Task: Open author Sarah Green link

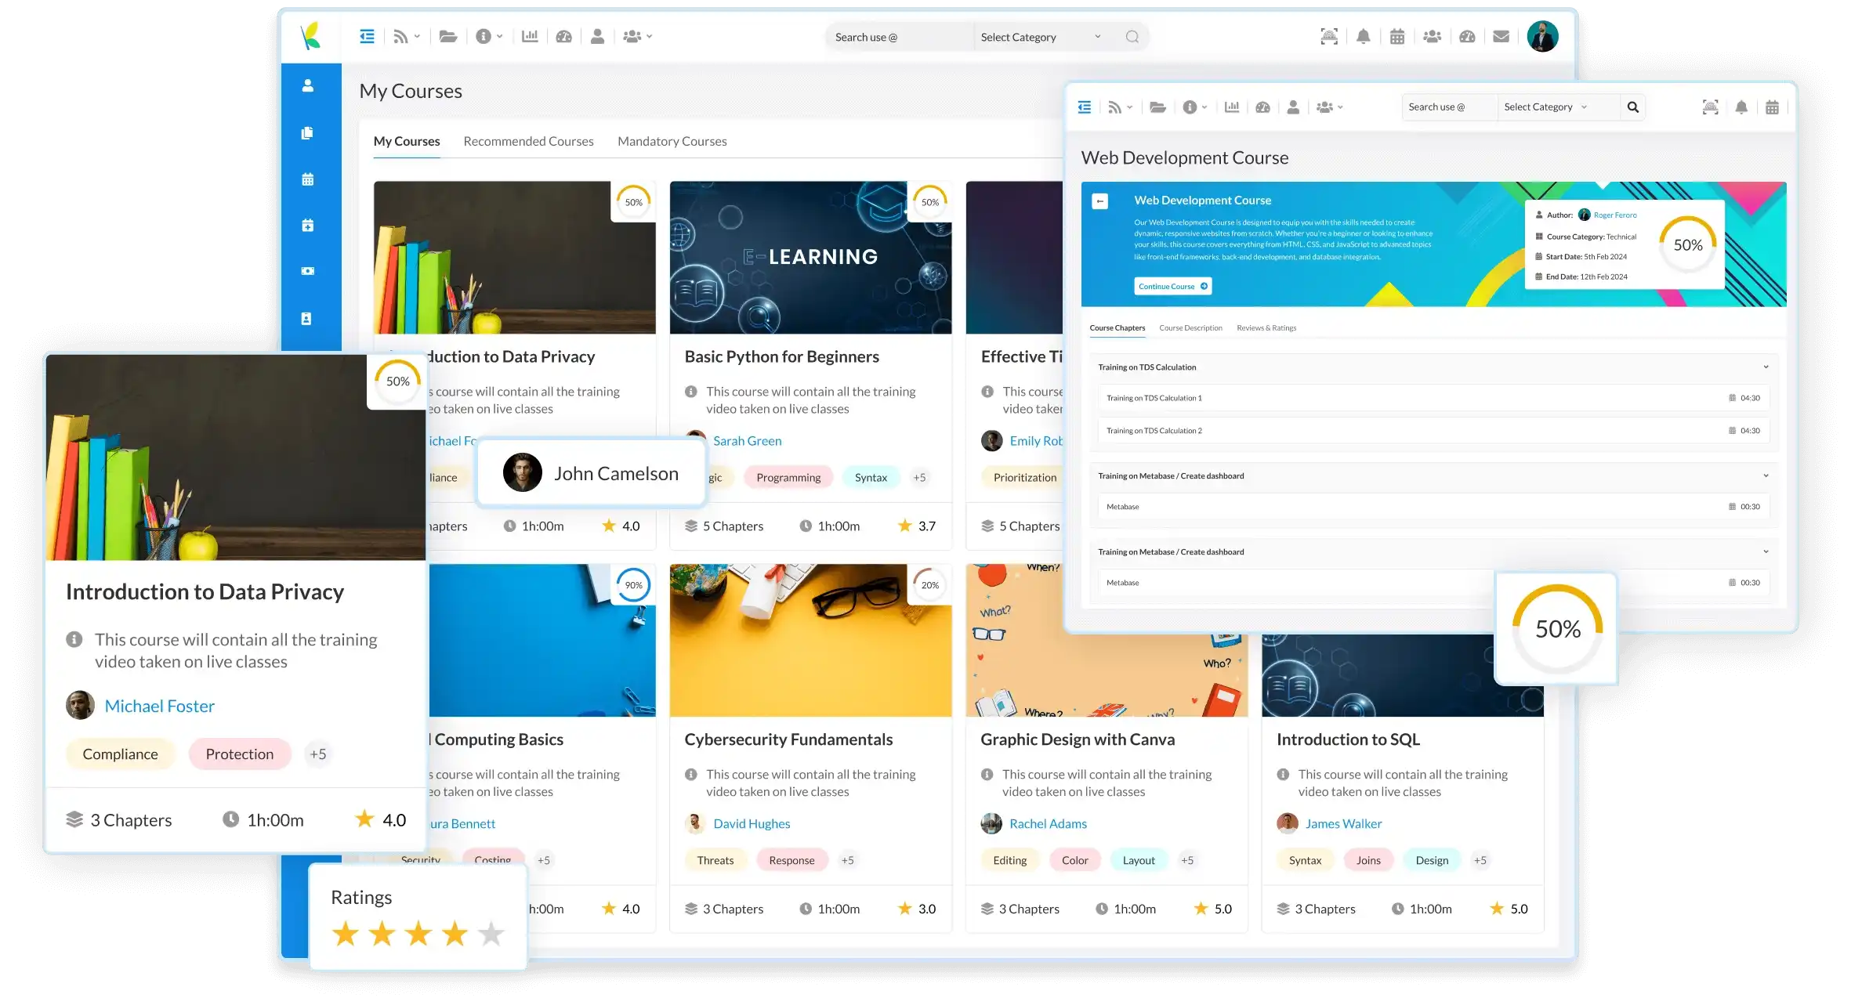Action: [x=748, y=441]
